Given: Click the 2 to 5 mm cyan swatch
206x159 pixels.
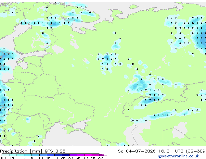Looking at the screenshot, I should point(28,155).
